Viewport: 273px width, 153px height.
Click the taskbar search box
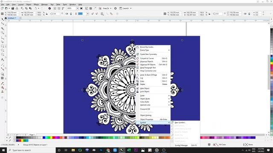tap(31, 150)
